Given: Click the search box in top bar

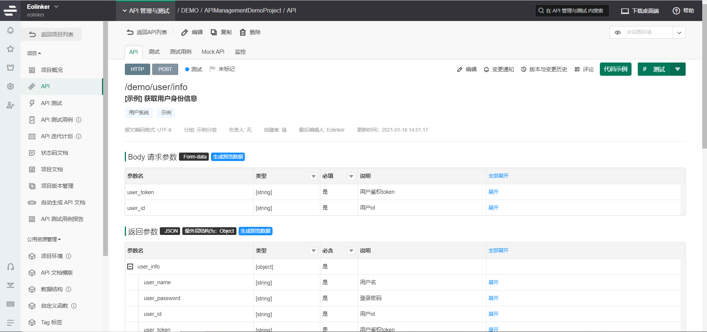Looking at the screenshot, I should click(x=571, y=11).
